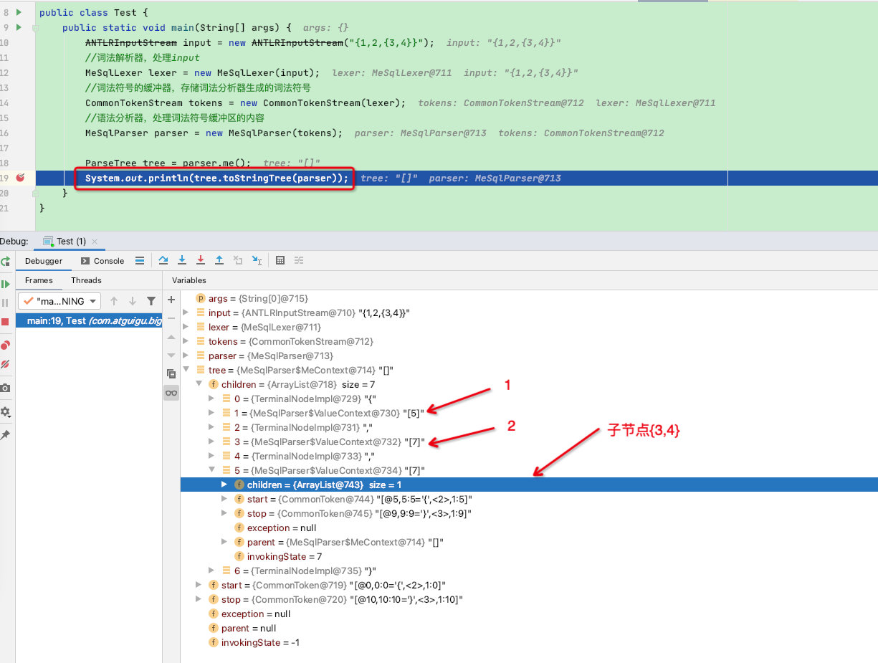Collapse children ArrayList@718 node
This screenshot has height=663, width=878.
199,384
